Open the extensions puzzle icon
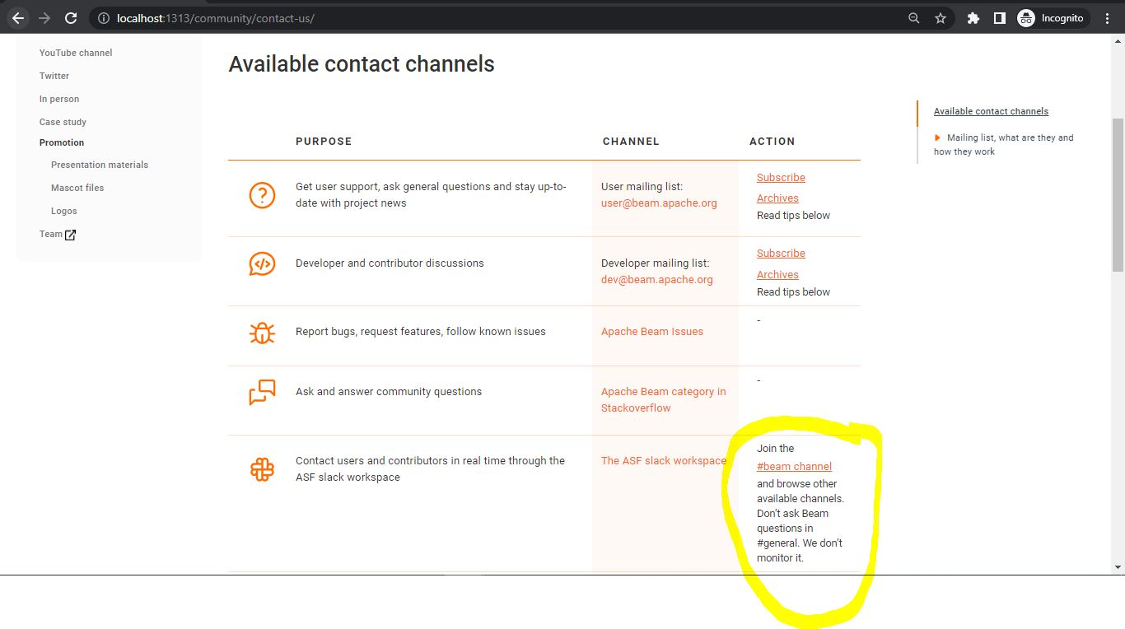This screenshot has height=629, width=1125. coord(973,18)
